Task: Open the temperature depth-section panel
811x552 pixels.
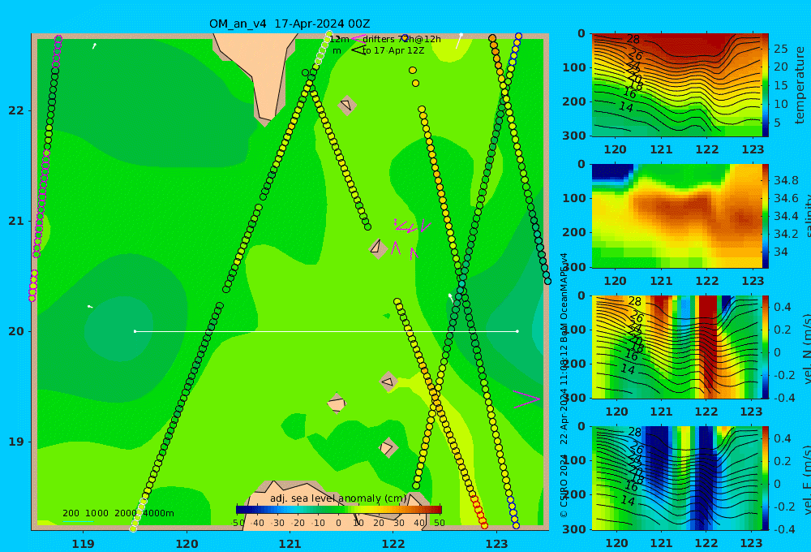Action: (x=676, y=85)
